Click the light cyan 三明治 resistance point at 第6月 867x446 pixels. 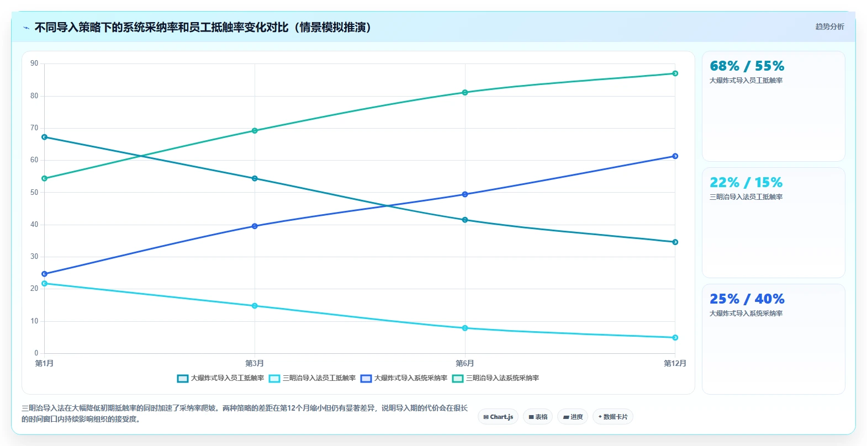tap(465, 328)
